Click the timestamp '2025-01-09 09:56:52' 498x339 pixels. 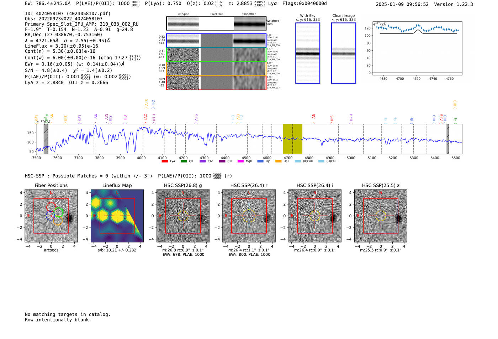[402, 4]
